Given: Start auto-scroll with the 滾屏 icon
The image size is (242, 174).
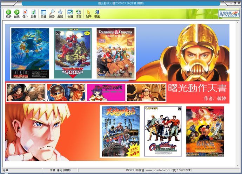Looking at the screenshot, I should (79, 12).
